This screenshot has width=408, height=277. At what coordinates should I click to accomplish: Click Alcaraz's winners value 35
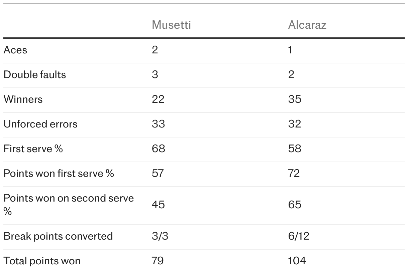pyautogui.click(x=295, y=99)
